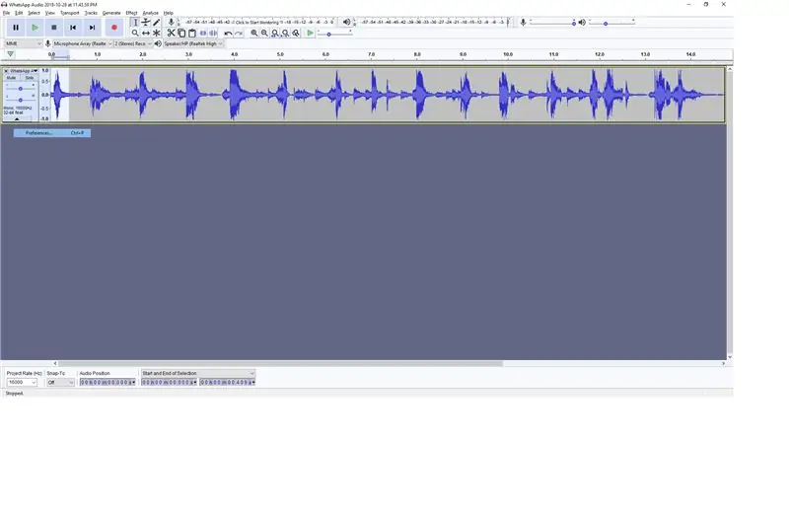This screenshot has height=517, width=789.
Task: Open the MME audio host dropdown
Action: (23, 43)
